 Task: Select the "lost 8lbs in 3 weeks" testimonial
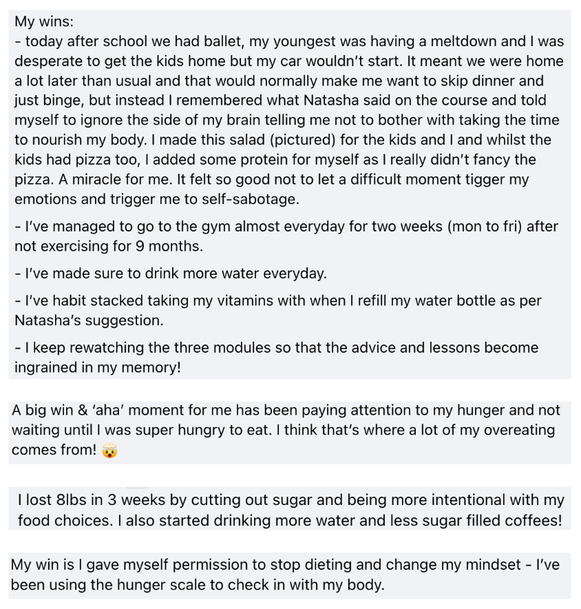289,510
